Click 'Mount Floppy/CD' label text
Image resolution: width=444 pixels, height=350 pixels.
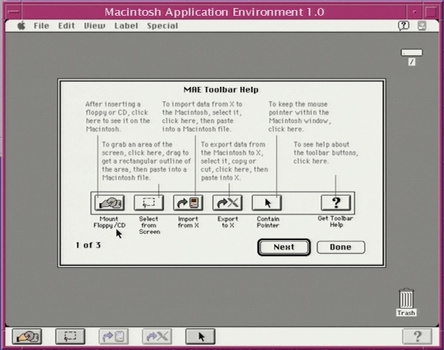109,222
